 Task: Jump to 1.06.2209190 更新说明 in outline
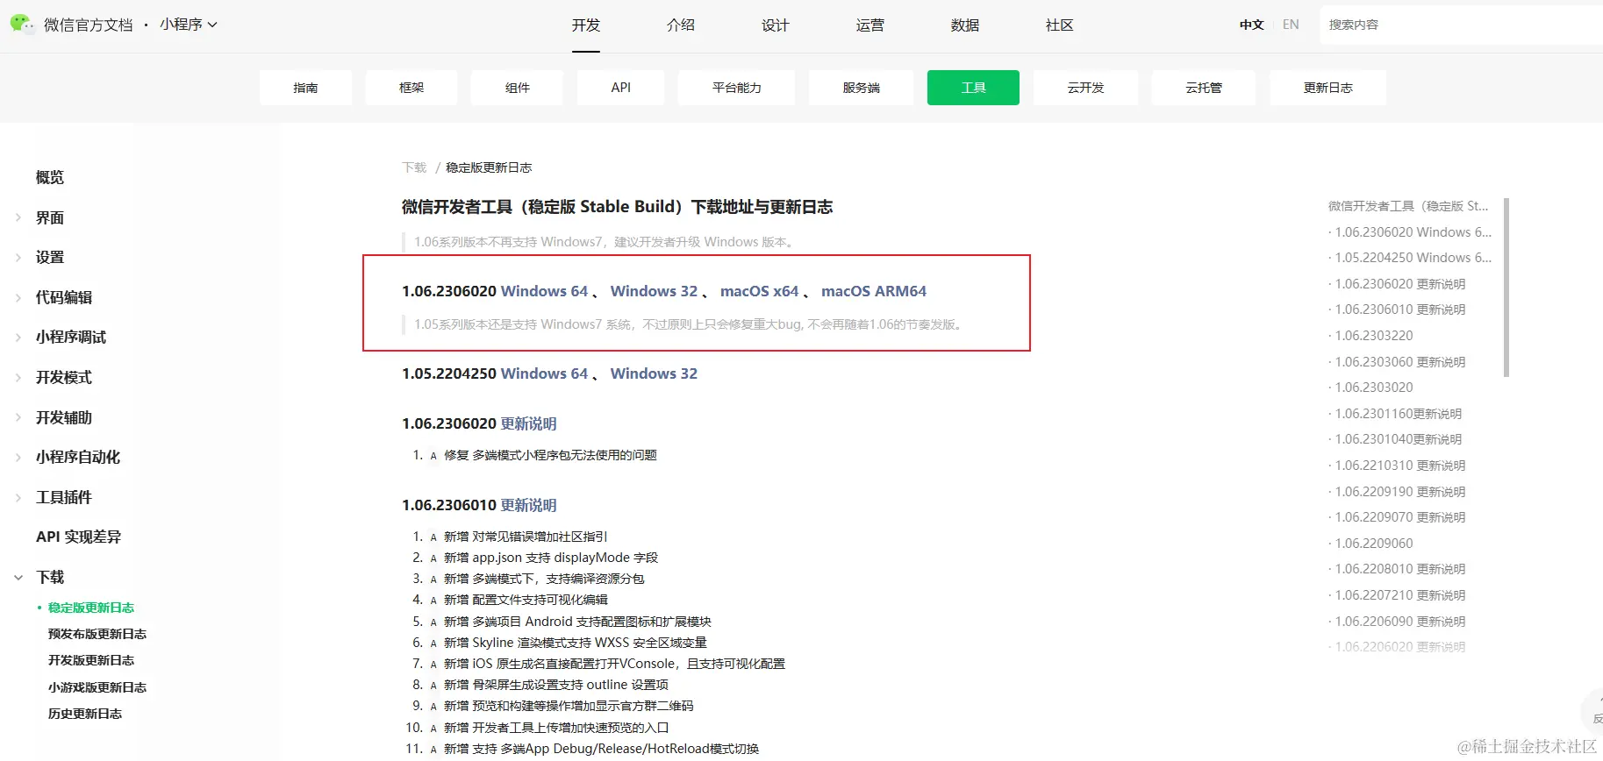point(1400,492)
